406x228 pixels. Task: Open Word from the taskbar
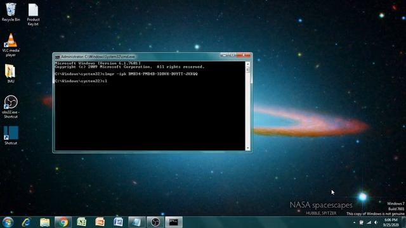(x=119, y=222)
